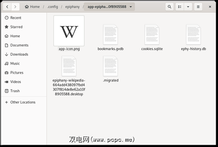Close the file manager window
Screen dimensions: 218x147
(x=210, y=7)
